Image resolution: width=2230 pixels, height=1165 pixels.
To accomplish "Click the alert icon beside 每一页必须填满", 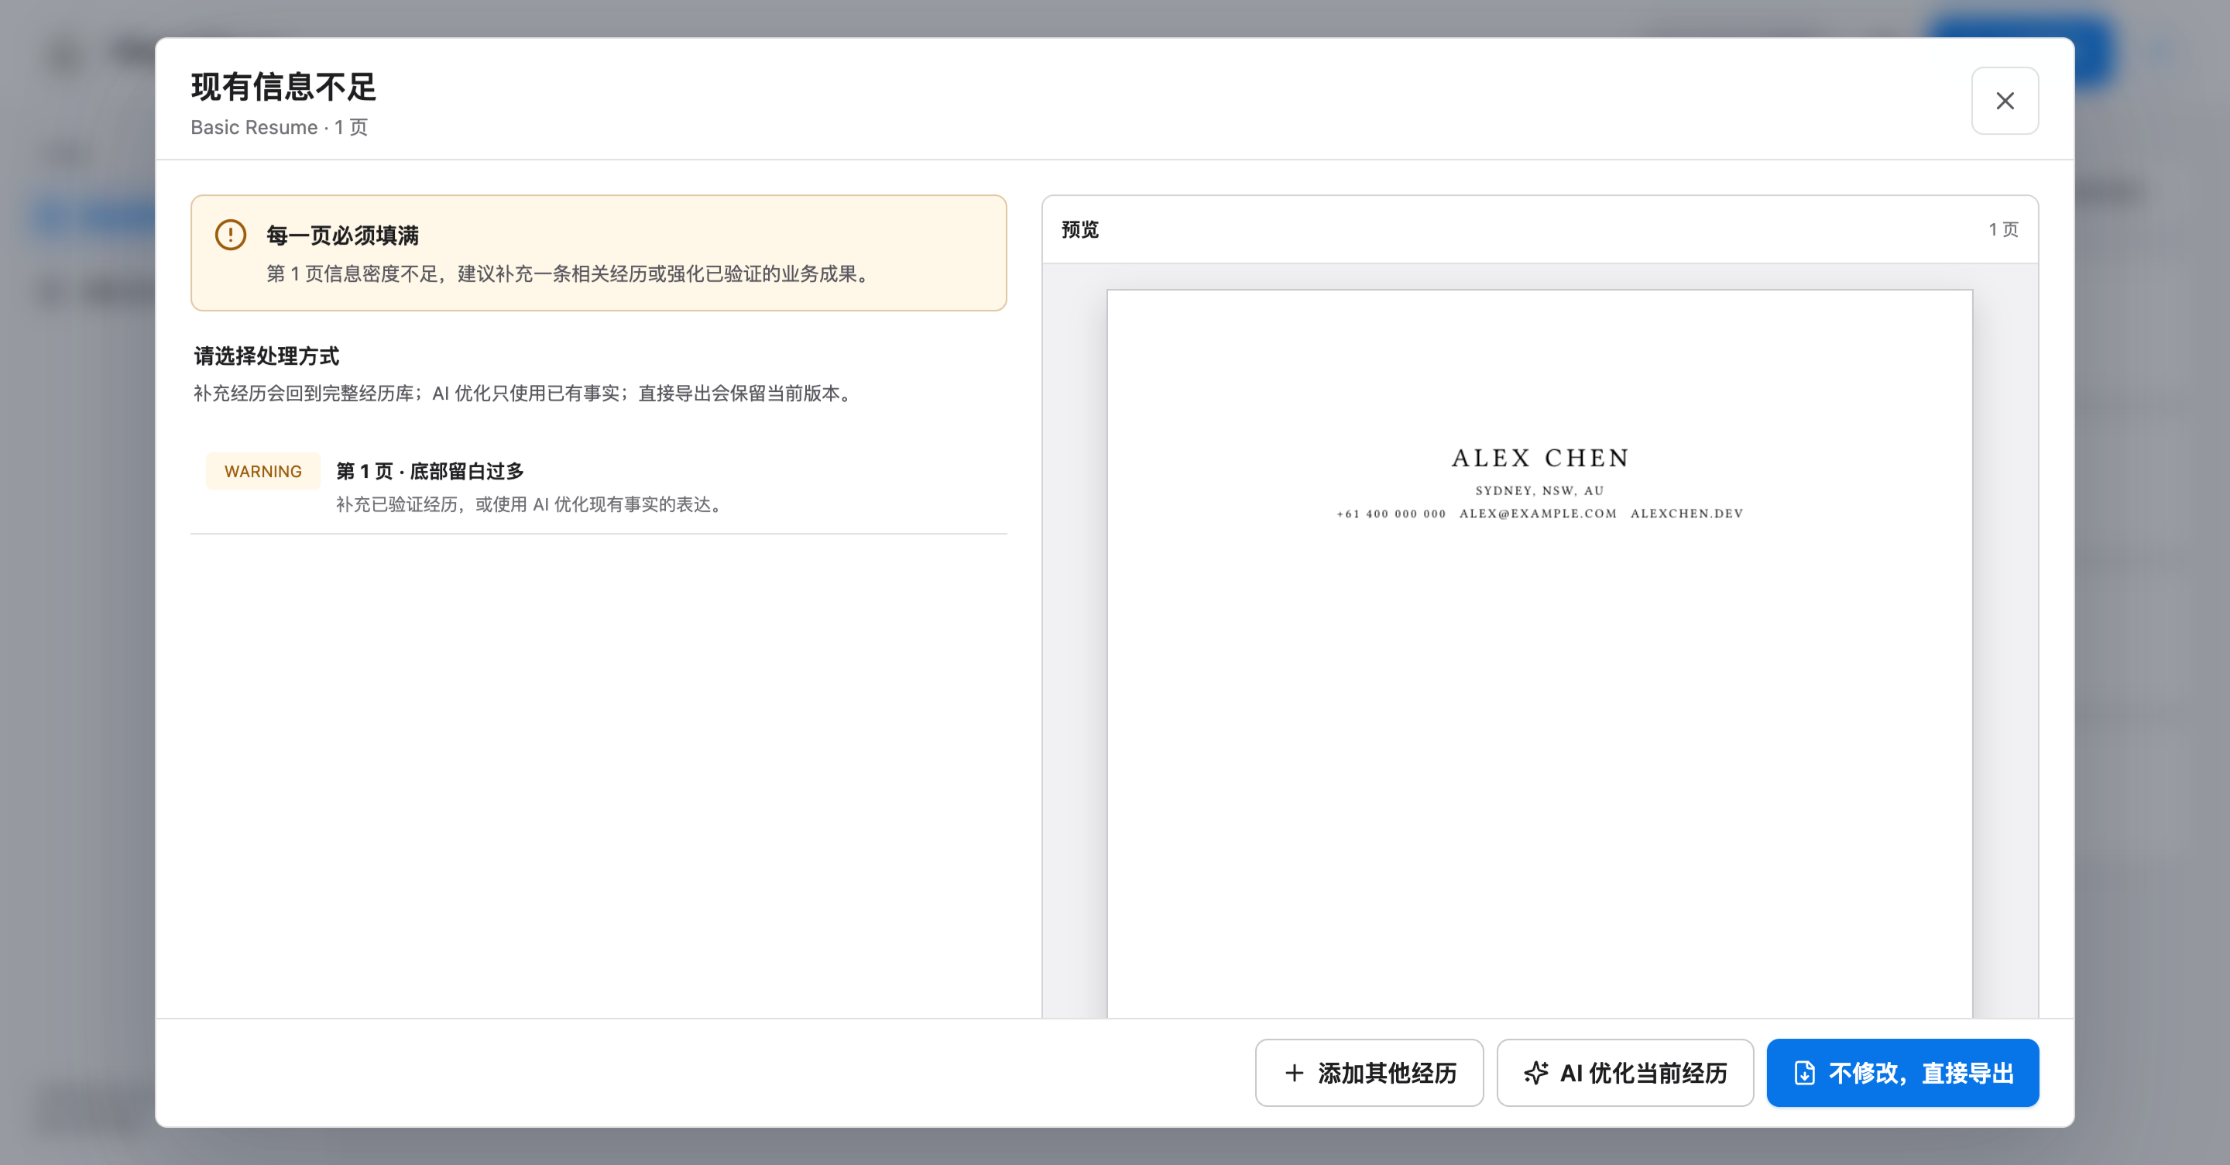I will tap(230, 235).
